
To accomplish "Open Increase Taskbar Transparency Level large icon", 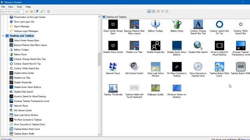I will [241, 45].
